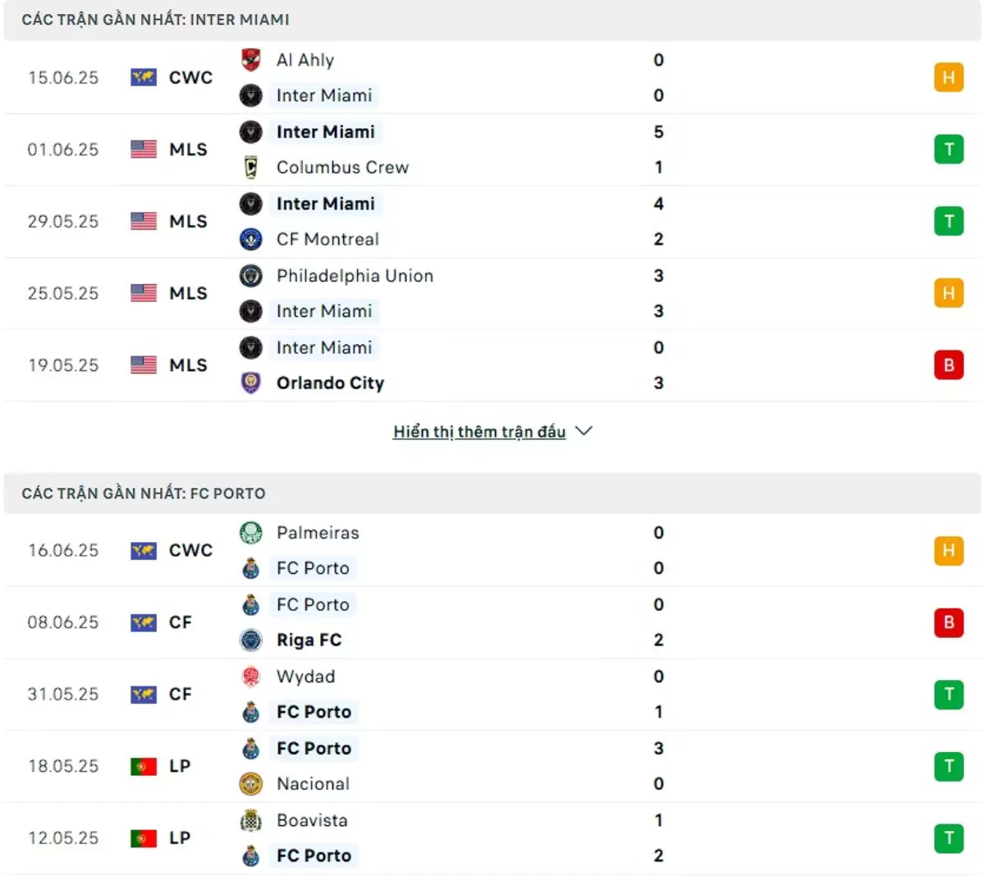Select the Portugal flag on Nacional match
985x877 pixels.
tap(144, 766)
